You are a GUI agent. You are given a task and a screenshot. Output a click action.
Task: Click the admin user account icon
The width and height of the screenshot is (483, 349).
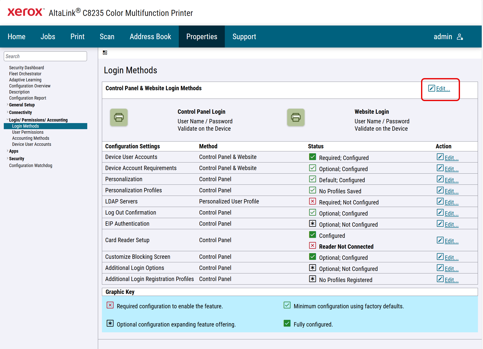(460, 37)
